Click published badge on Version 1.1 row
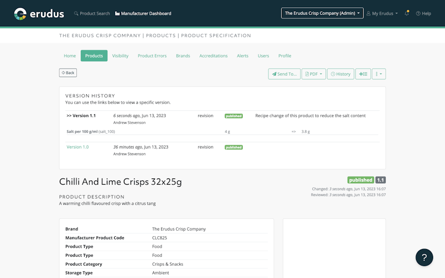 point(233,116)
